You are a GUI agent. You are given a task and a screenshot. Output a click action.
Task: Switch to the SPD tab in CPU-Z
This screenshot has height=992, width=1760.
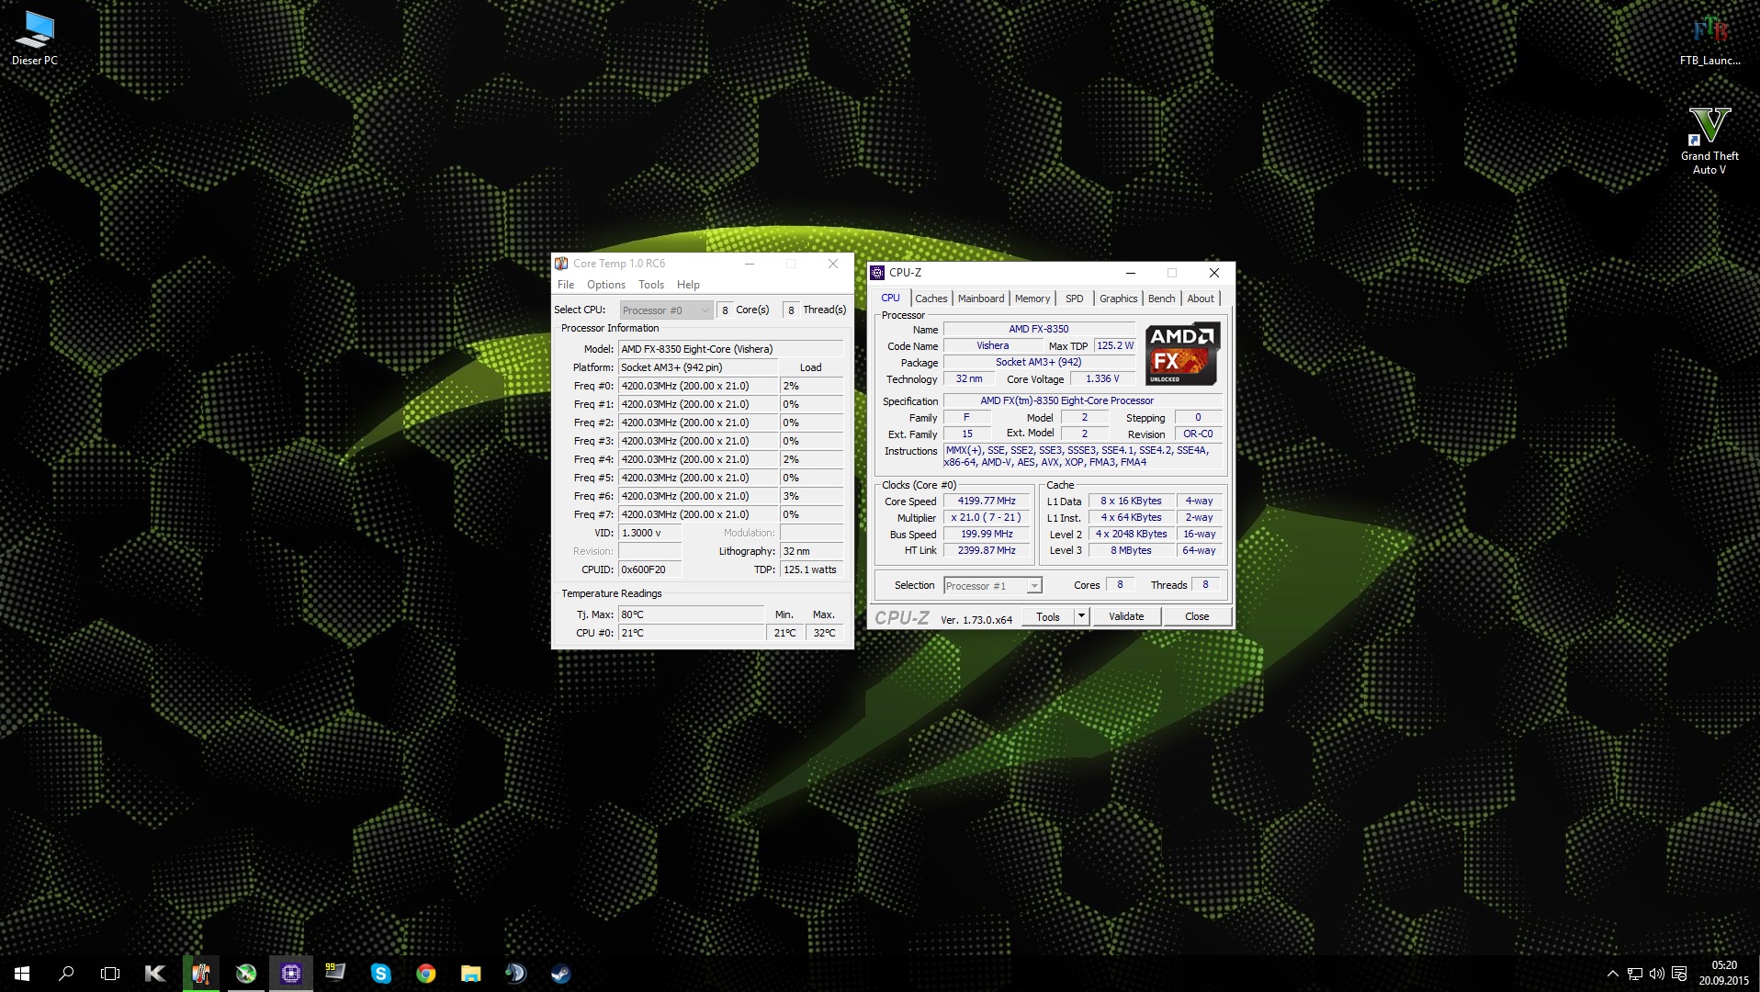pyautogui.click(x=1075, y=299)
